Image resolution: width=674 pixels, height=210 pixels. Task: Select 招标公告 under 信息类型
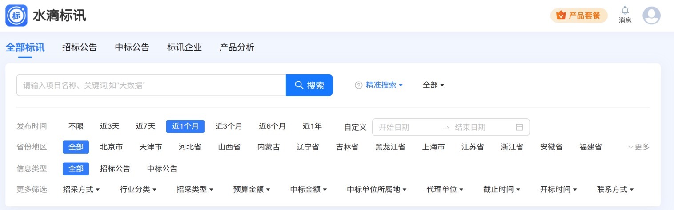pos(115,169)
